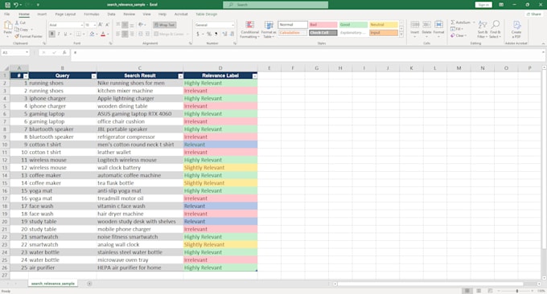Activate the Format Painter brush

[17, 36]
